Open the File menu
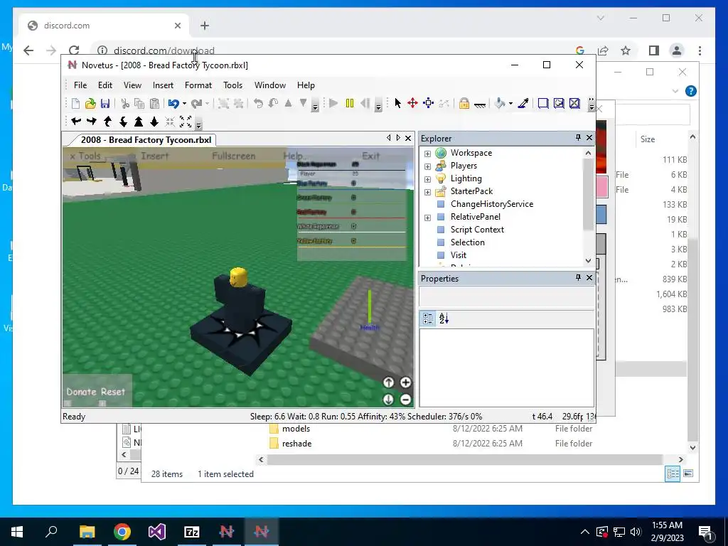728x546 pixels. coord(80,85)
